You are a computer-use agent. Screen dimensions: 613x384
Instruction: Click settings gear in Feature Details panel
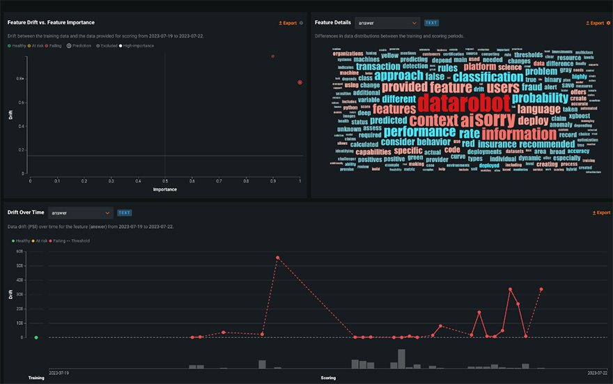click(608, 23)
